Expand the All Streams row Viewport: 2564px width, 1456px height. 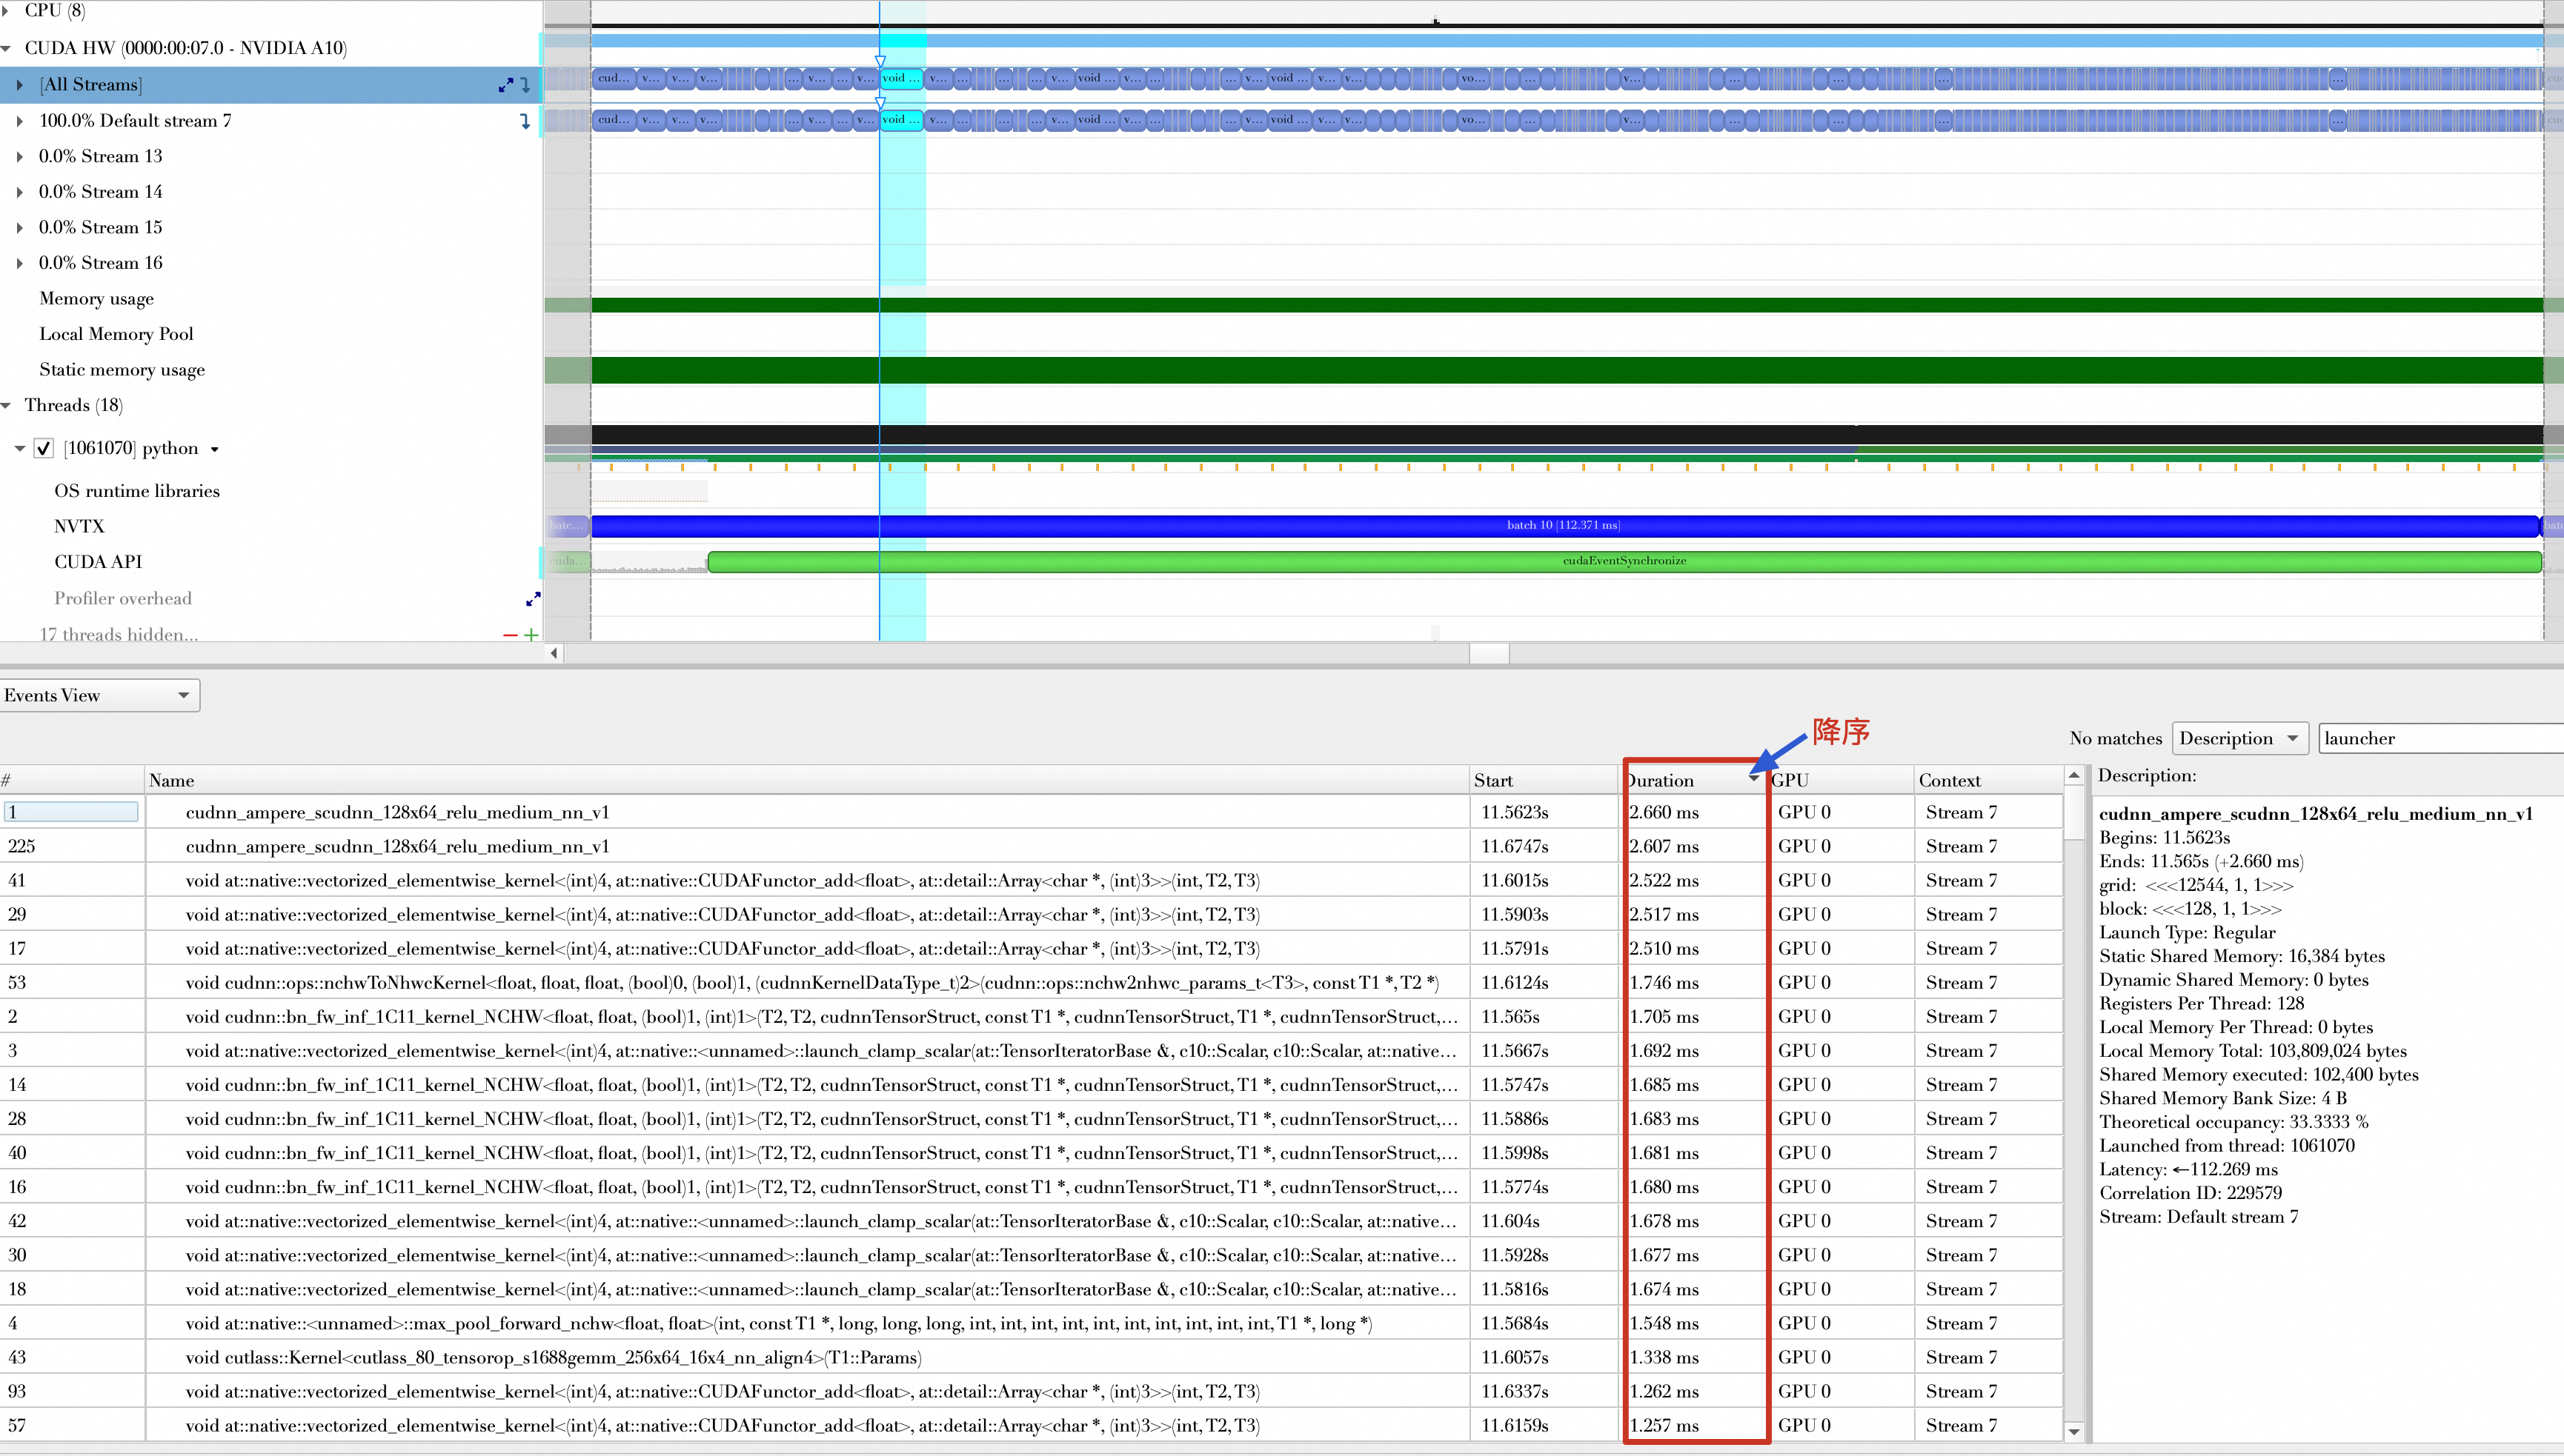pos(19,85)
